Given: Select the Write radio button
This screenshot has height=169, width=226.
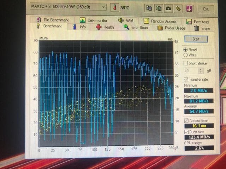Looking at the screenshot, I should tap(186, 55).
